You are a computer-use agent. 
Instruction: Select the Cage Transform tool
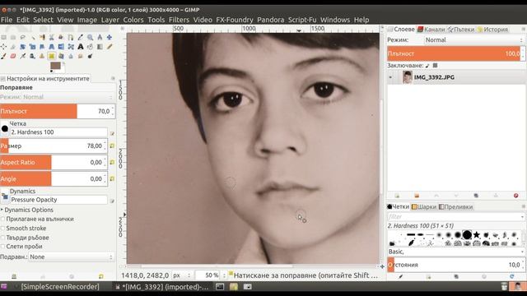(71, 47)
